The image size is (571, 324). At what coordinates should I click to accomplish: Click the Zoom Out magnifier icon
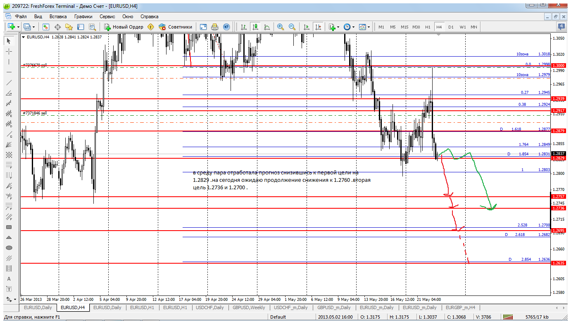click(292, 27)
